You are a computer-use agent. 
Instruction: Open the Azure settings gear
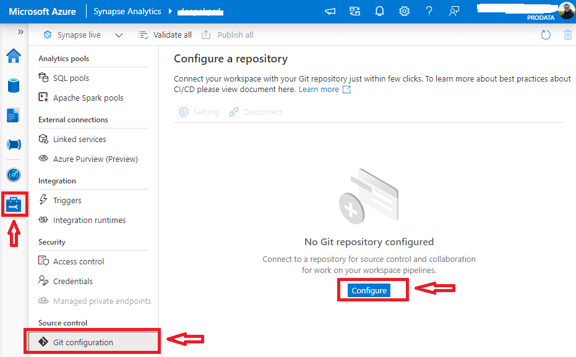[x=404, y=10]
